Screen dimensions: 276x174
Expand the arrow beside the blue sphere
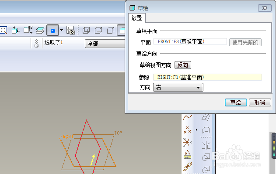point(61,30)
